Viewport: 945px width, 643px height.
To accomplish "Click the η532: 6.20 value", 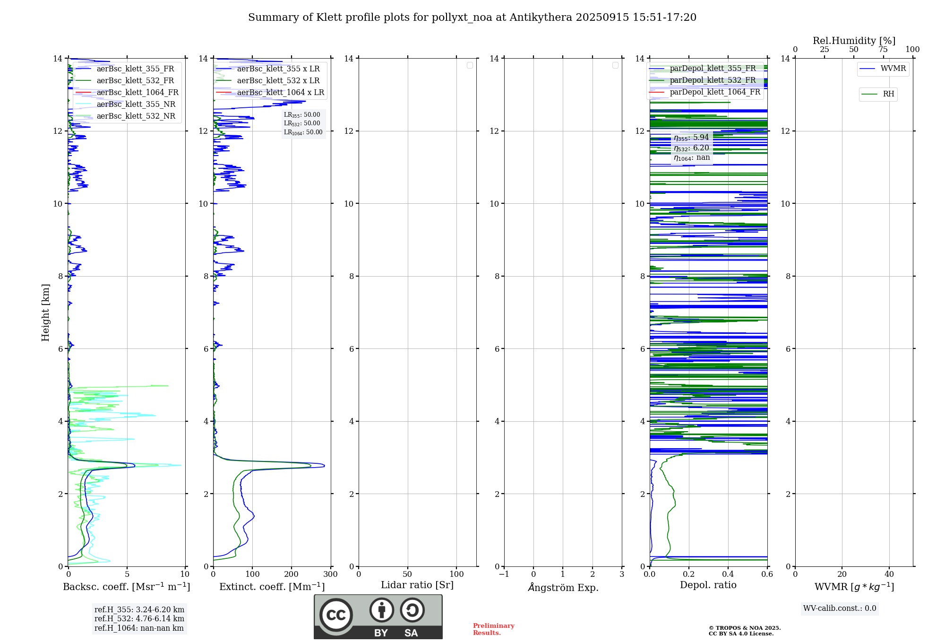I will (691, 148).
